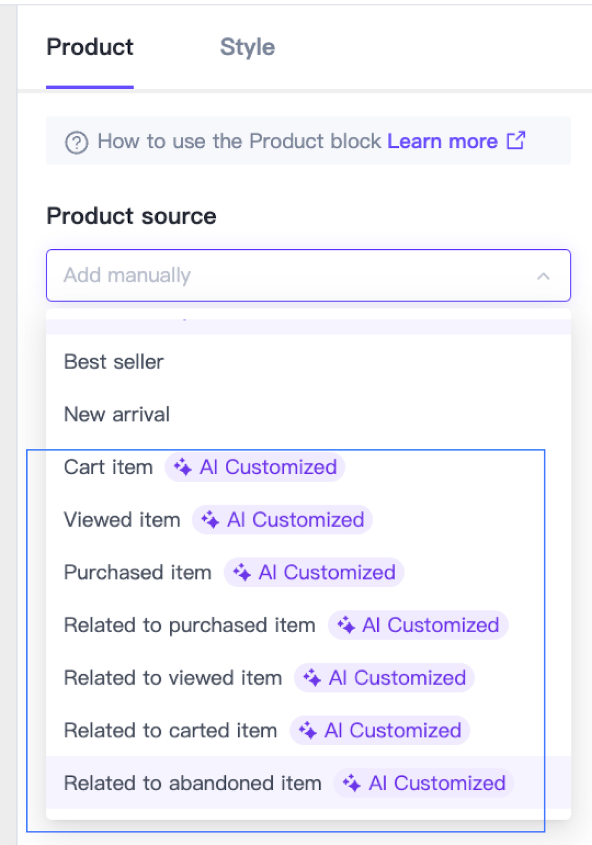Choose Related to abandoned item option
The image size is (592, 845).
point(308,783)
